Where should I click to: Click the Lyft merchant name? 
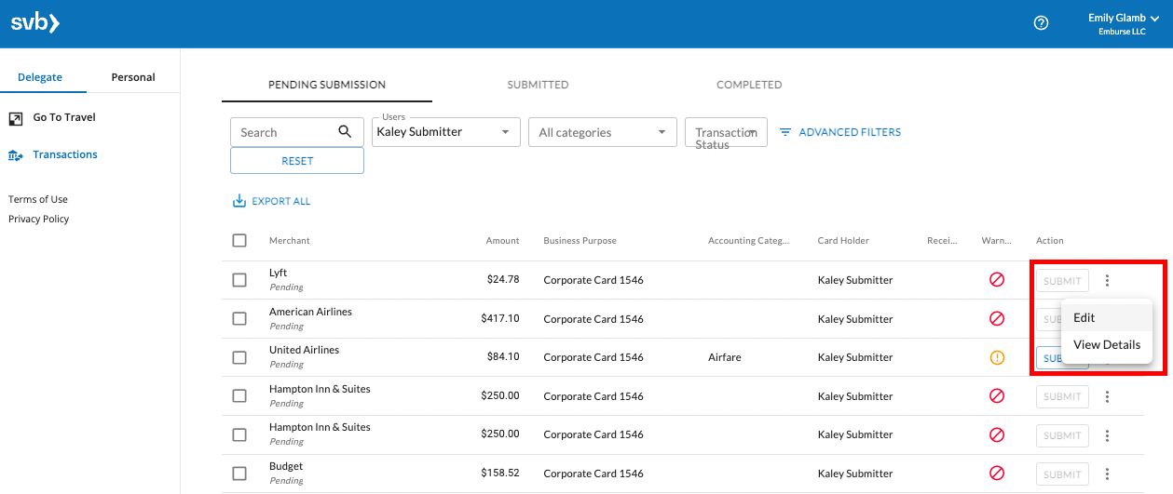279,273
